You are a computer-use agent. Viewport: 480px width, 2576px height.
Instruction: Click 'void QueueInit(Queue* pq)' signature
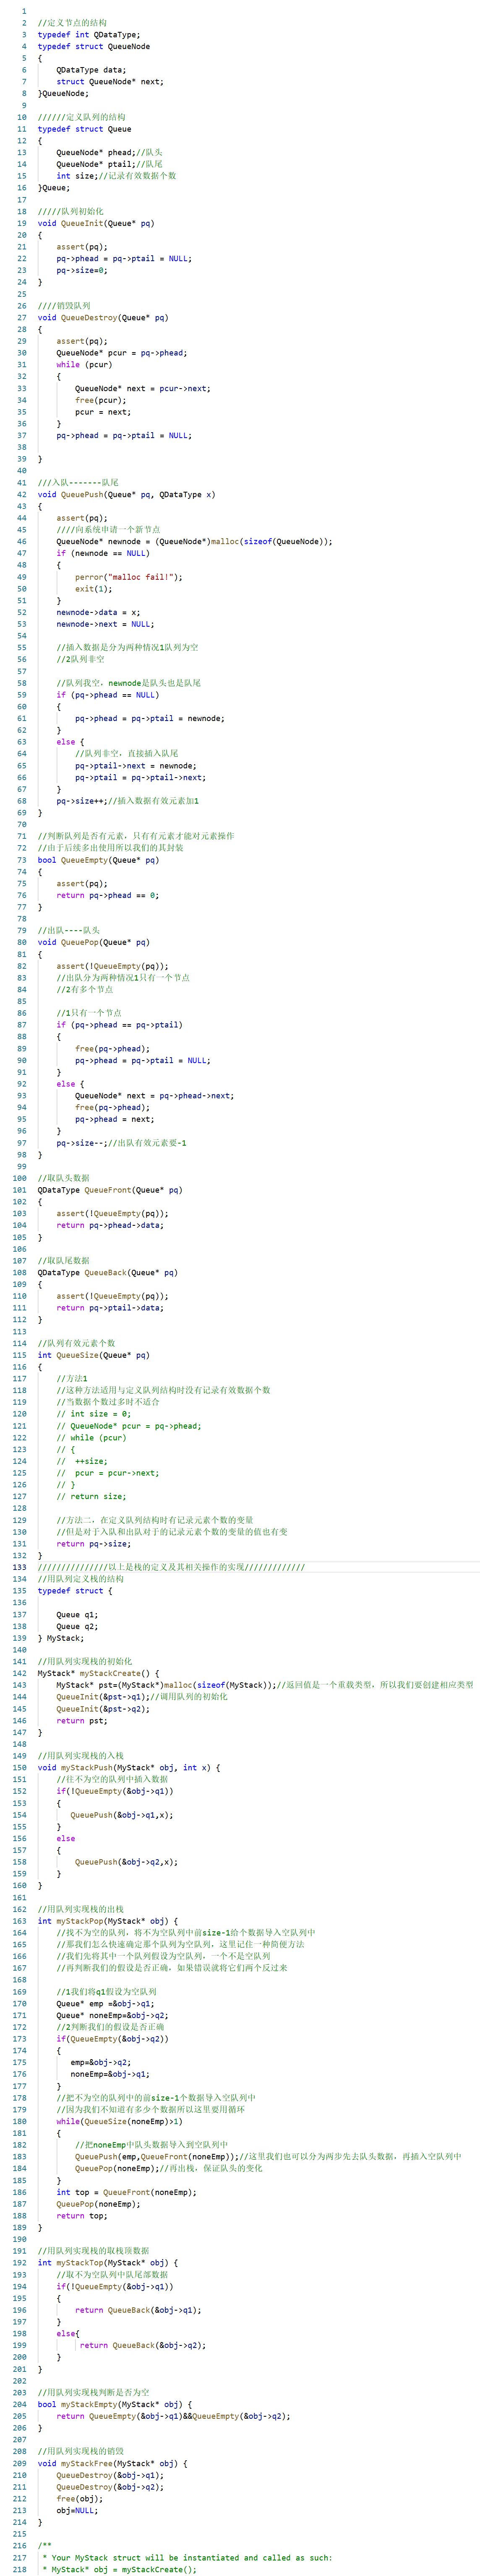pos(96,223)
